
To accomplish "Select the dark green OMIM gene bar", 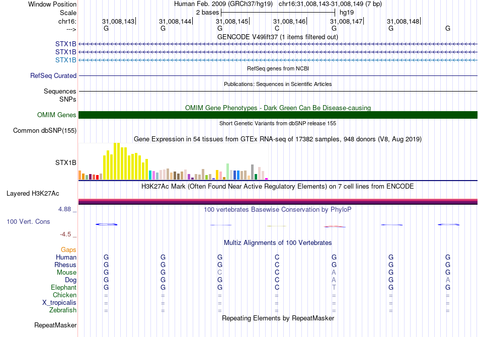I will click(278, 115).
